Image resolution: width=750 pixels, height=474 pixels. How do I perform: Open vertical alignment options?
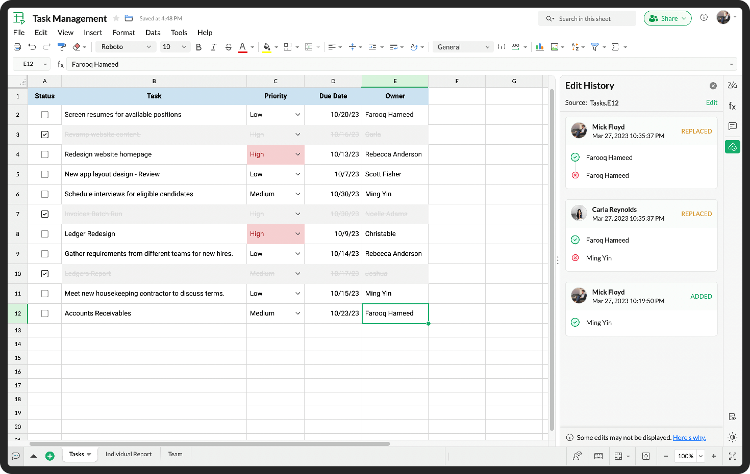[352, 47]
